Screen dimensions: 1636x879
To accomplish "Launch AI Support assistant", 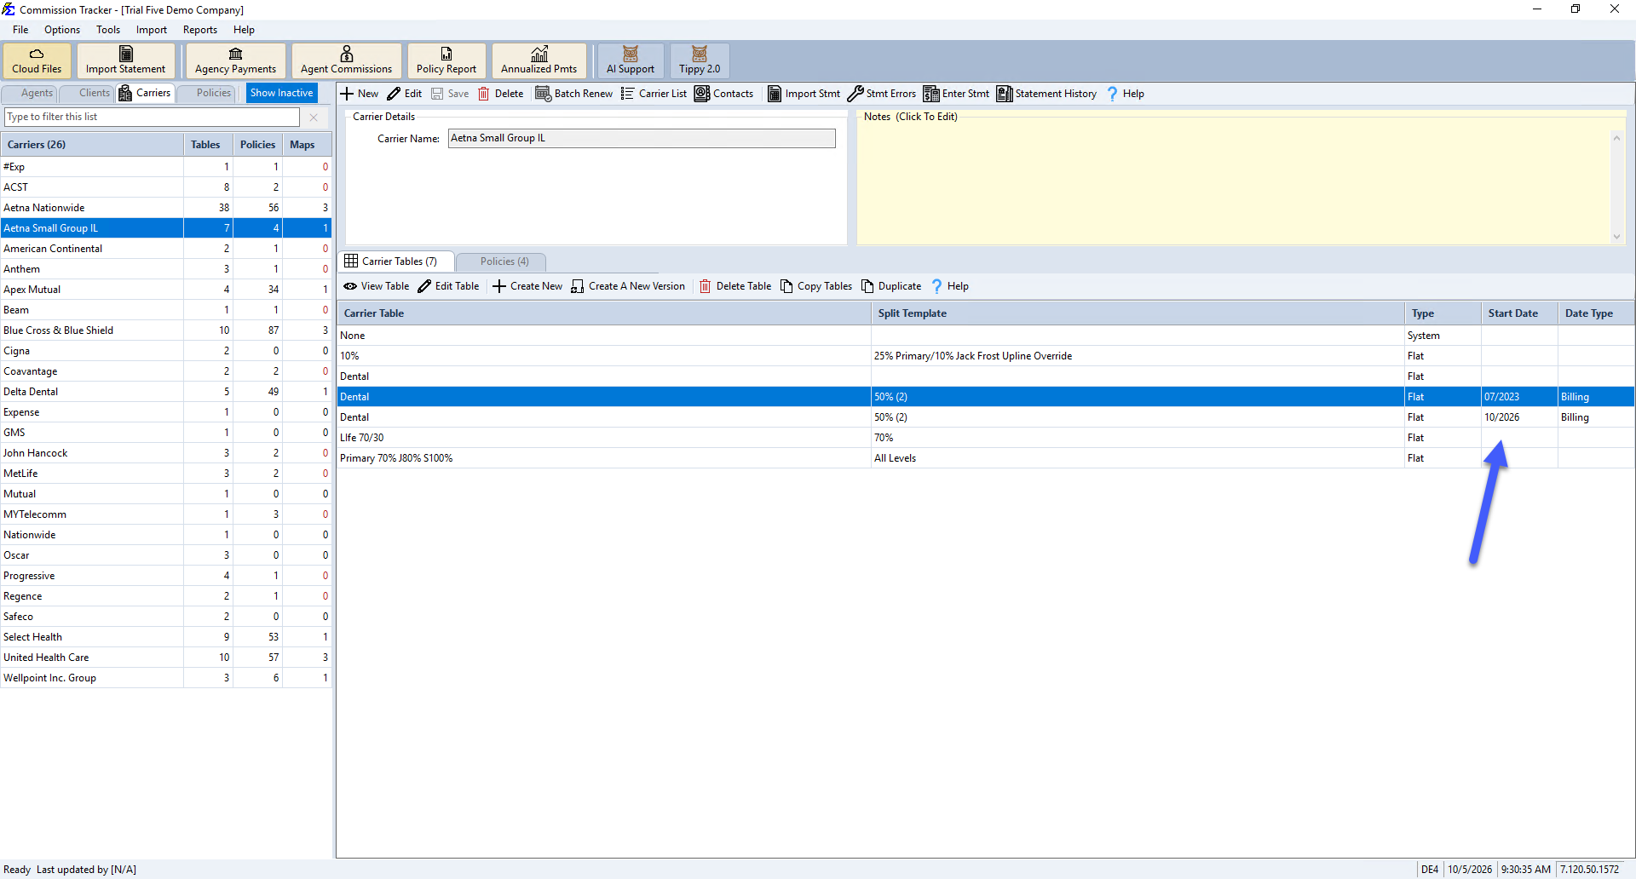I will point(631,60).
